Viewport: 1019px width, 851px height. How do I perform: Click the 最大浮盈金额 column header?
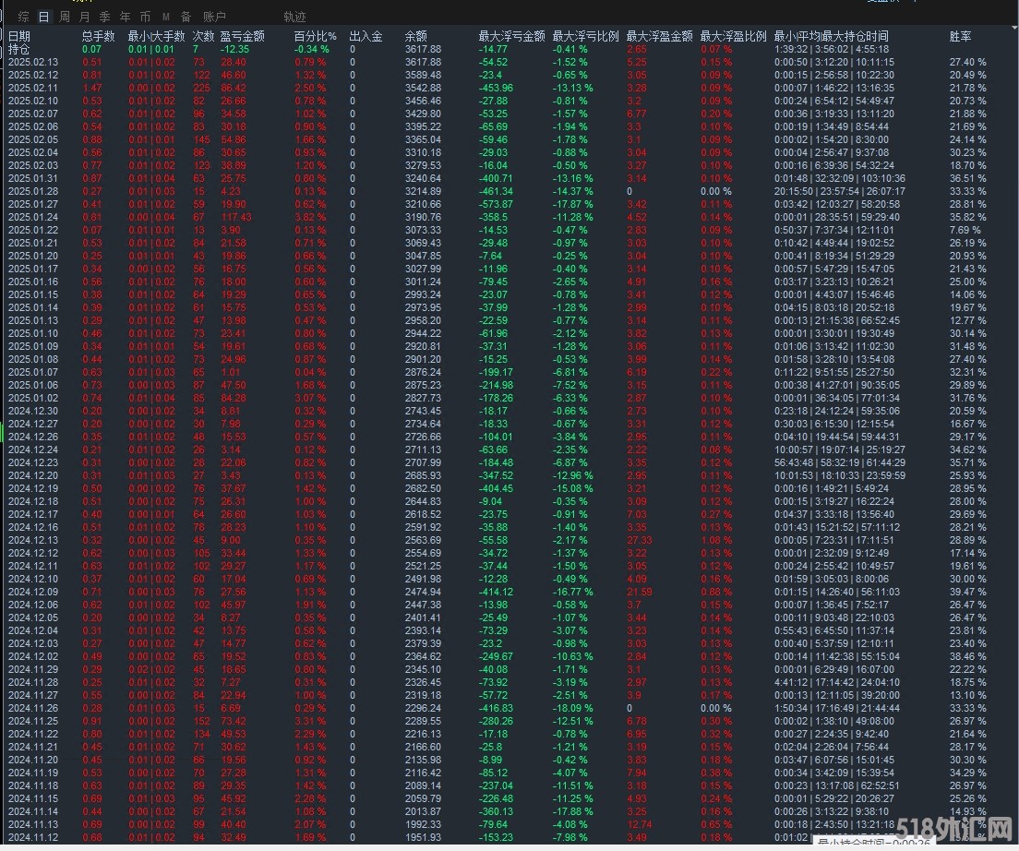click(x=660, y=36)
